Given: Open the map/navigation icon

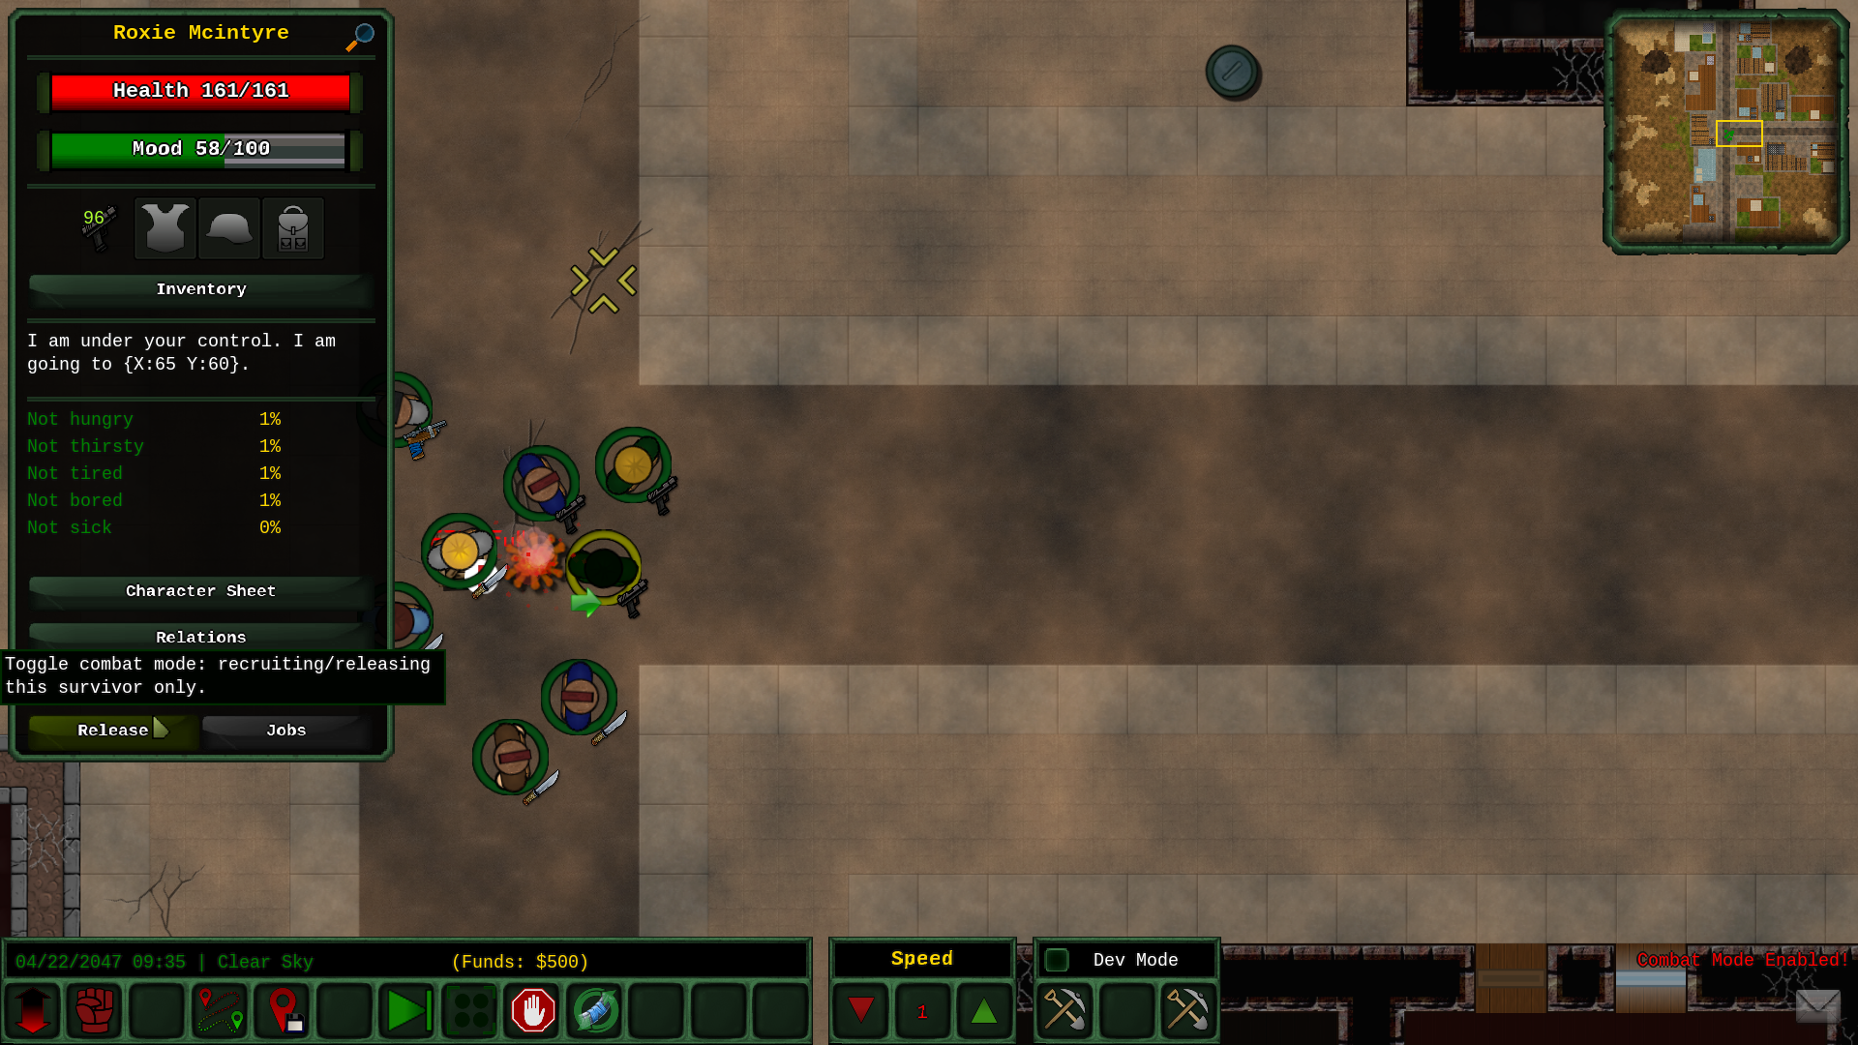Looking at the screenshot, I should click(220, 1009).
